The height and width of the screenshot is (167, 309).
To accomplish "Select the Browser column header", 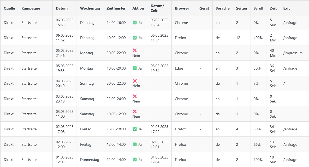I will [182, 8].
